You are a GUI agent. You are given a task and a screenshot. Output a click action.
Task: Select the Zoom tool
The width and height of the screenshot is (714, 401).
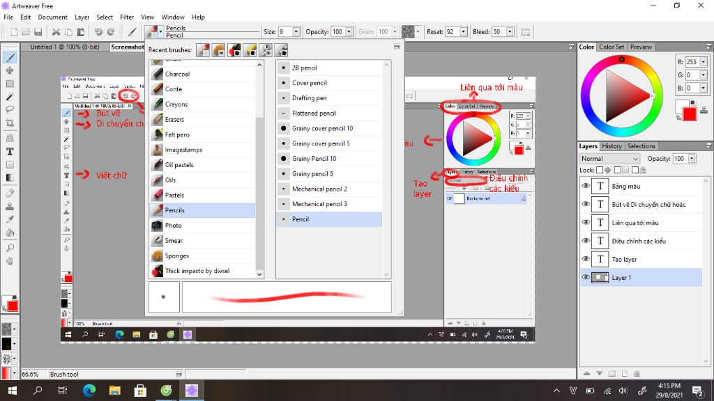pyautogui.click(x=10, y=248)
